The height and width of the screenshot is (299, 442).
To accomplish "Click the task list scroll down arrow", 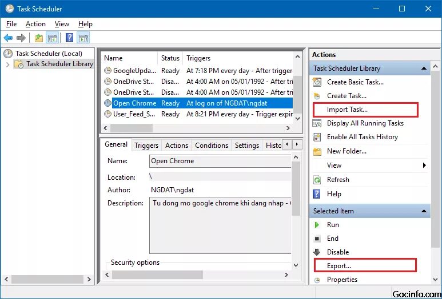I will 297,119.
